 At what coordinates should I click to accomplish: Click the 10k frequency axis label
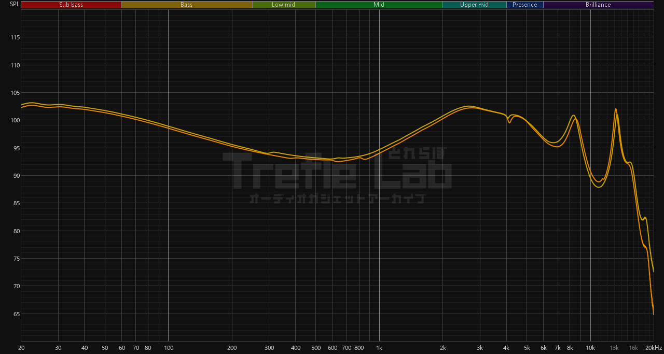(590, 348)
